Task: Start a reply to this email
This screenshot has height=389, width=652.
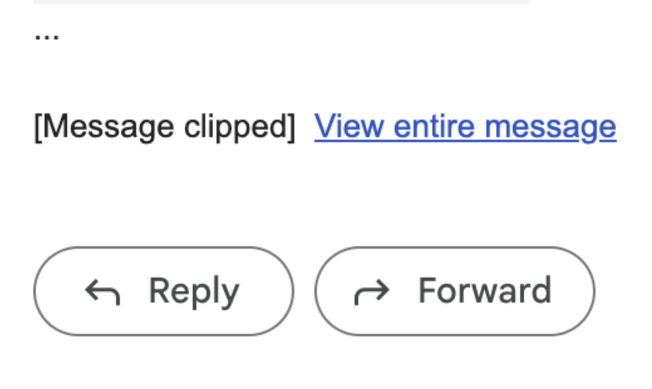Action: [163, 291]
